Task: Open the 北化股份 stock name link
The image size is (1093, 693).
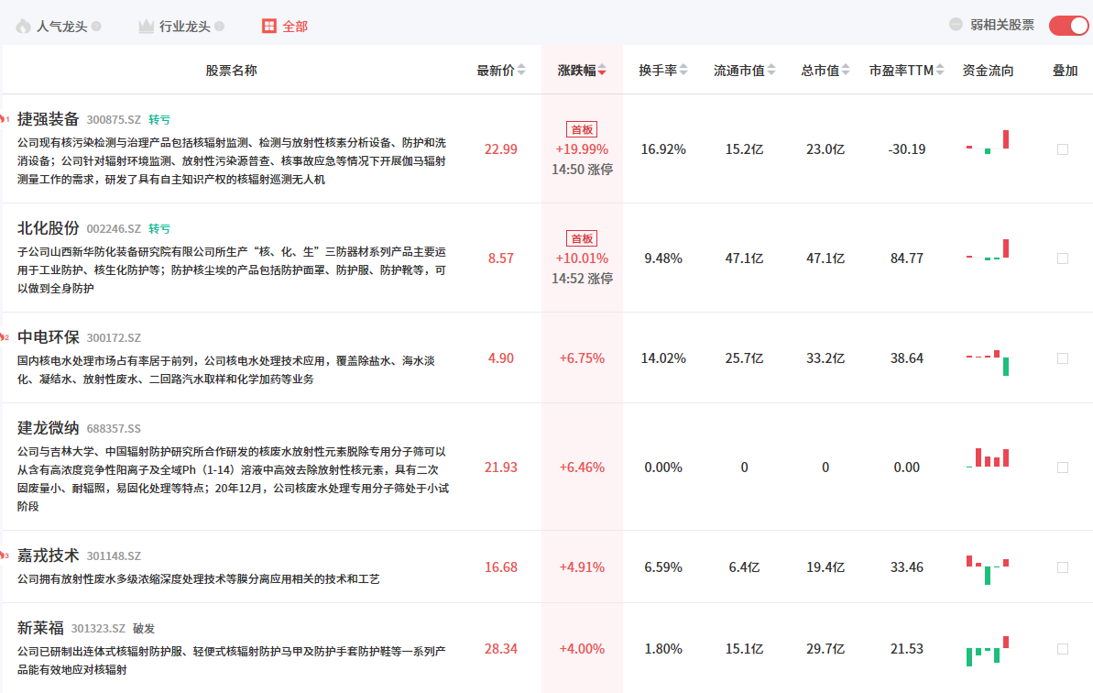Action: click(x=49, y=228)
